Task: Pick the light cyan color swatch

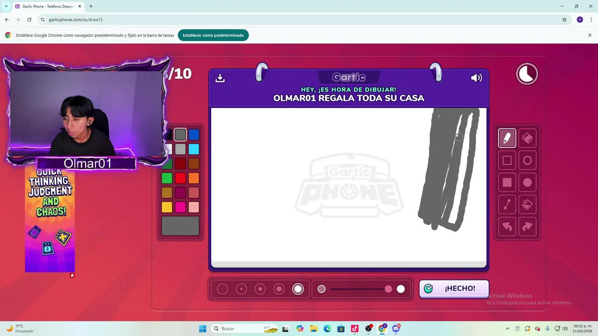Action: click(194, 149)
